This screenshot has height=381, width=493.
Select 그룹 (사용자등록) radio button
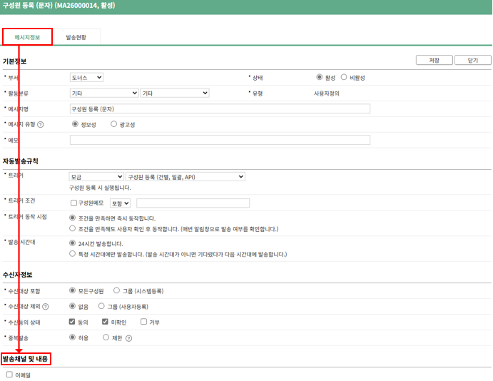(101, 305)
